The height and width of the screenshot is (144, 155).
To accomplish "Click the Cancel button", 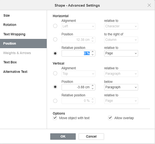I will tap(91, 137).
